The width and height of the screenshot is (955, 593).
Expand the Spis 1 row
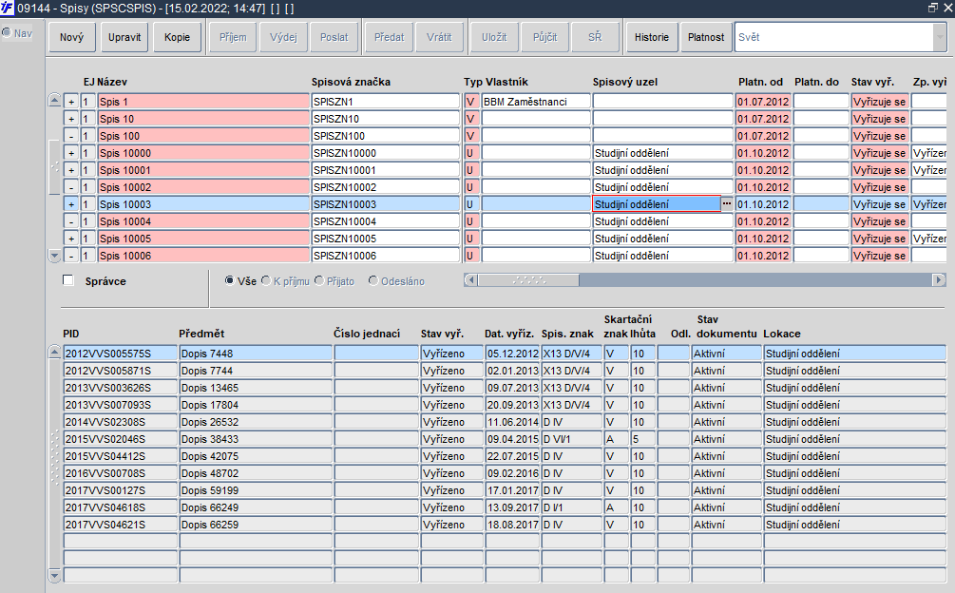tap(71, 102)
